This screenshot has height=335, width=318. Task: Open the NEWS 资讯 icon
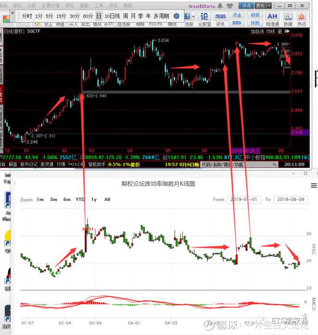click(x=220, y=19)
